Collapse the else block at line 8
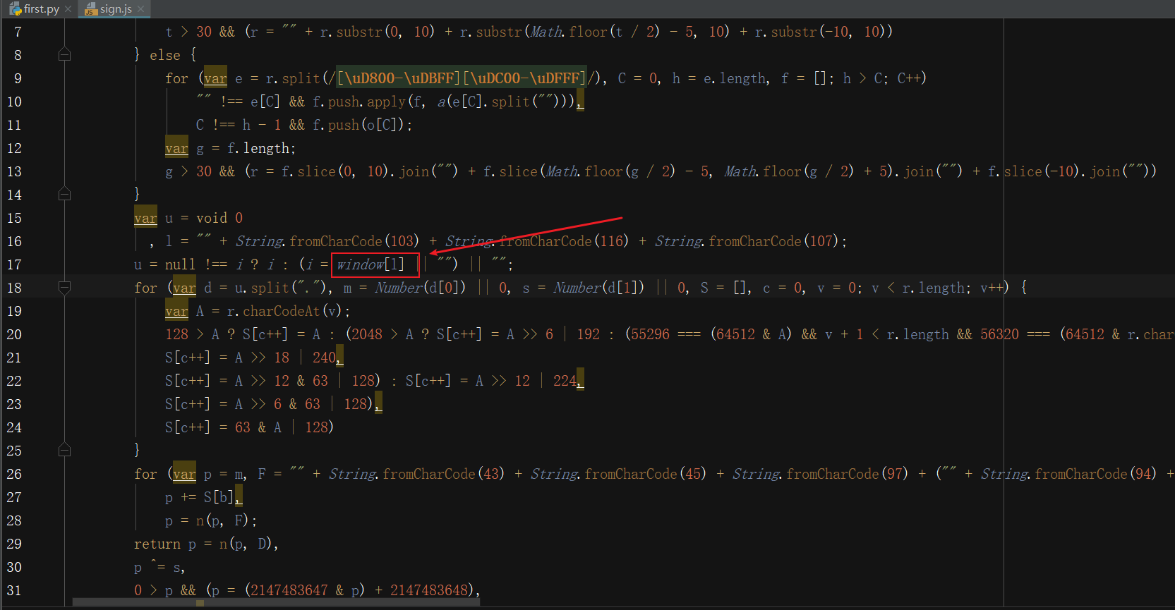This screenshot has width=1175, height=610. pos(64,54)
